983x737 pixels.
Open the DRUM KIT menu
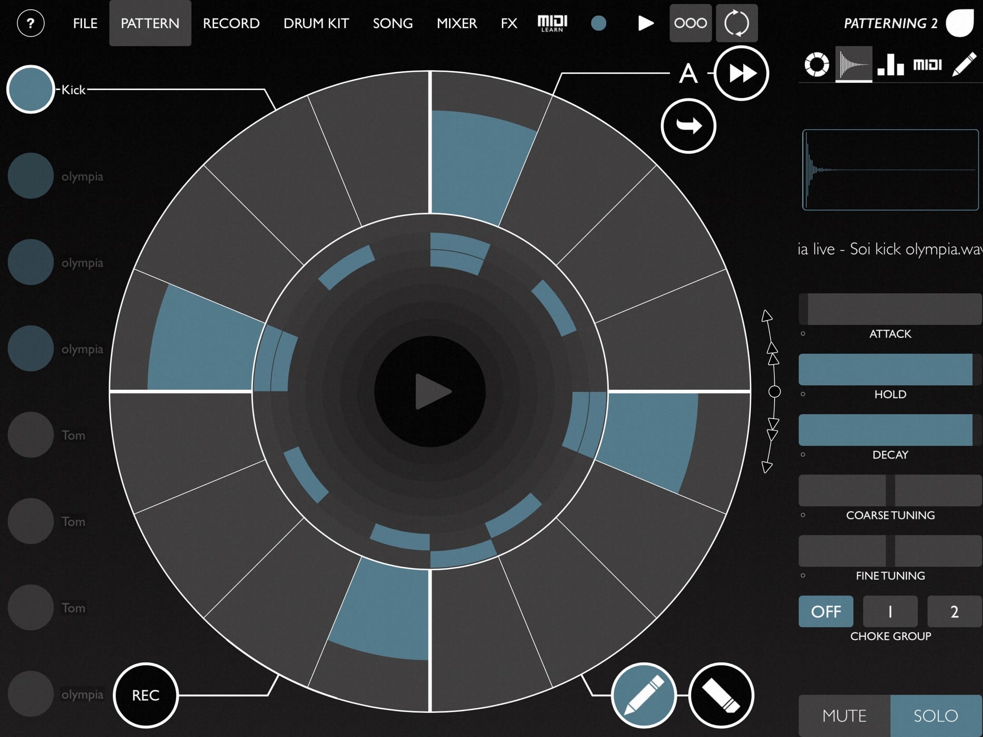click(316, 23)
